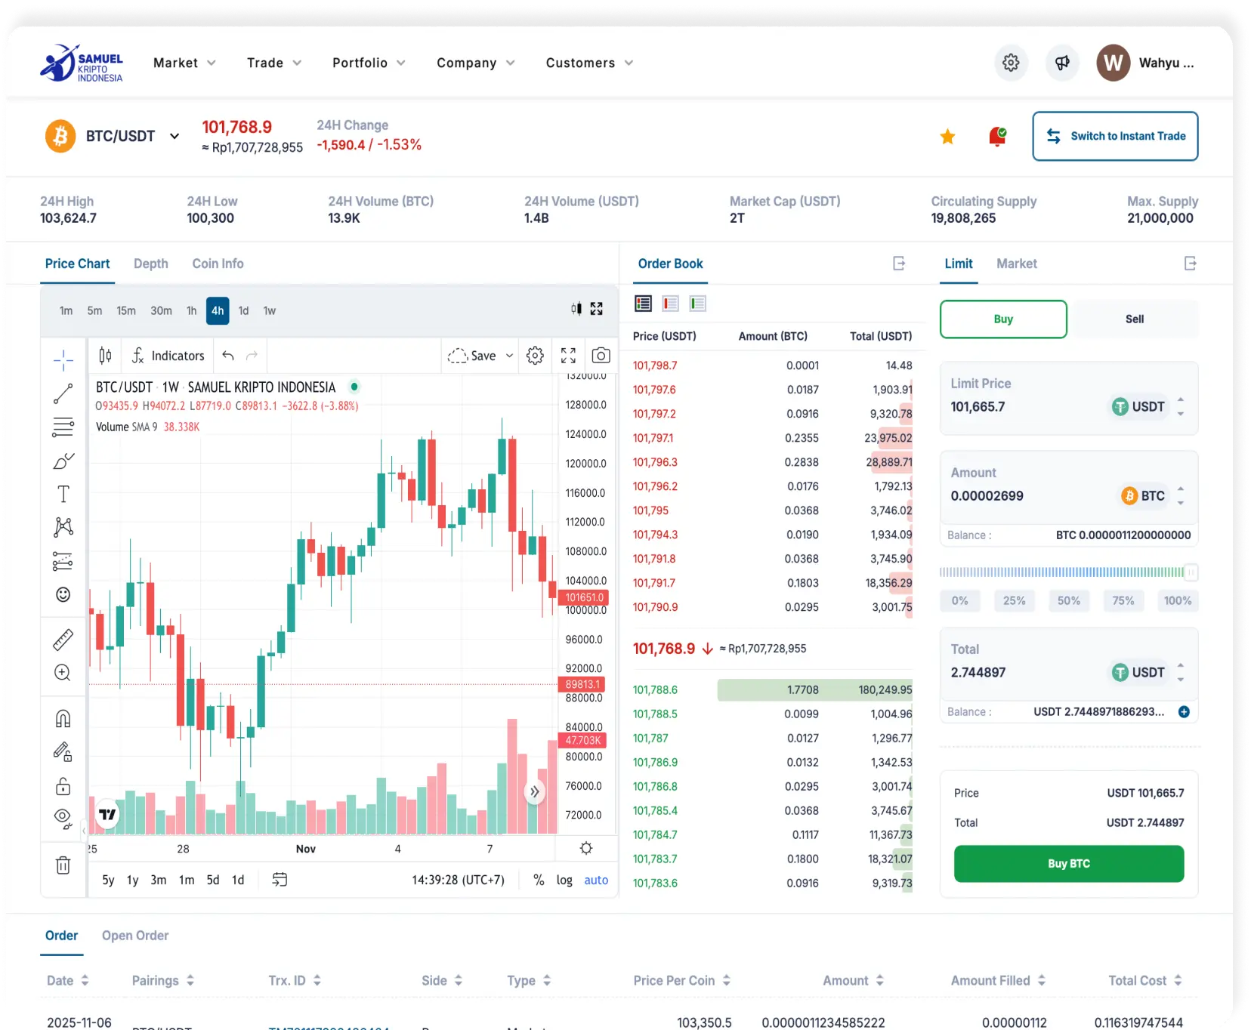Lock all drawings on the chart

click(x=63, y=786)
